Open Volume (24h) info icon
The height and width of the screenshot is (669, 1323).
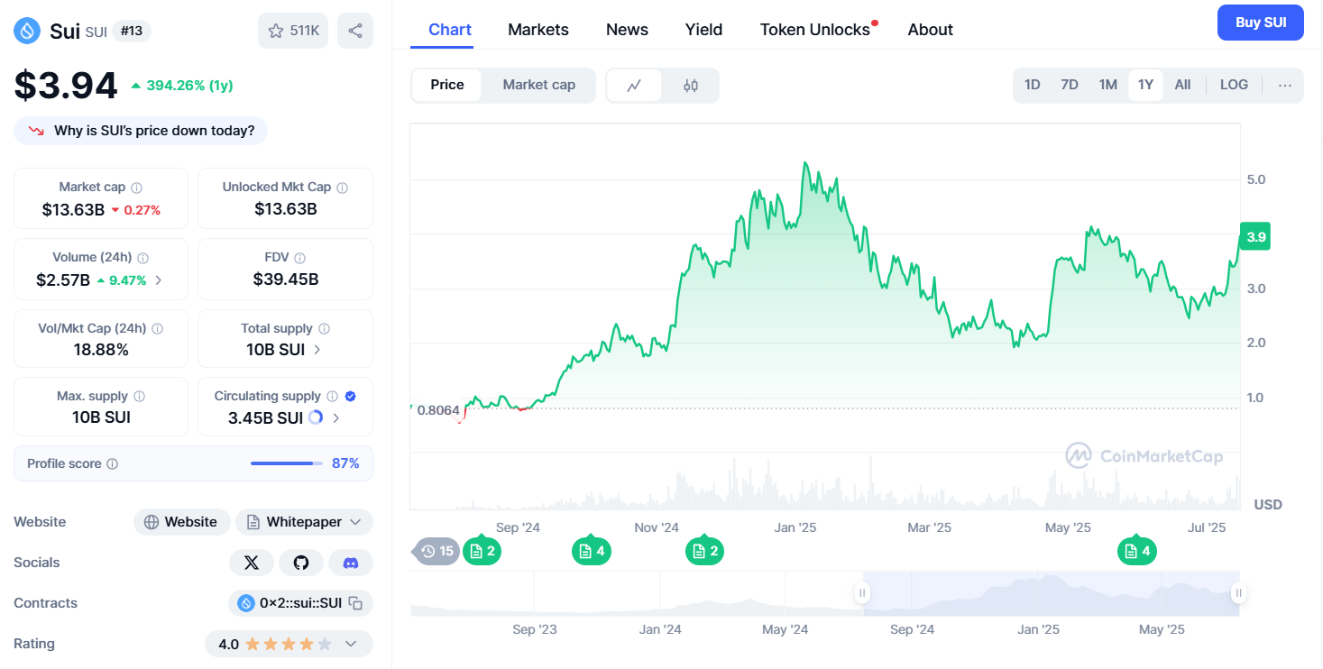tap(143, 258)
